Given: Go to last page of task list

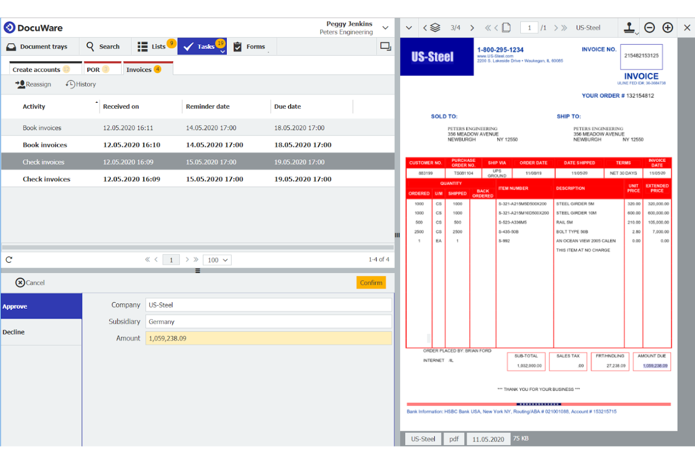Looking at the screenshot, I should 196,259.
